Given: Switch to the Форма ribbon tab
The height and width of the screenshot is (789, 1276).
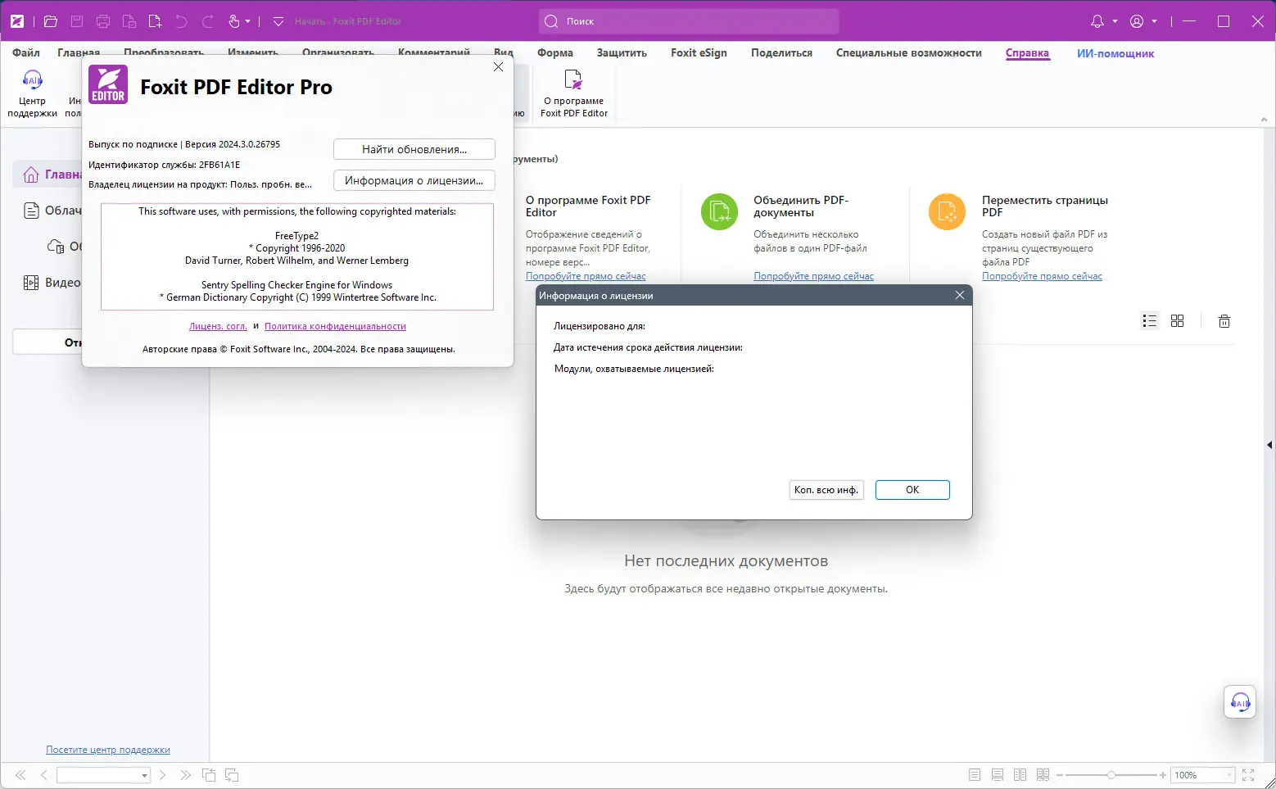Looking at the screenshot, I should 555,52.
